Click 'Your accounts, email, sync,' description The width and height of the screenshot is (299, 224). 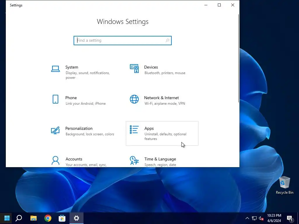click(x=86, y=165)
